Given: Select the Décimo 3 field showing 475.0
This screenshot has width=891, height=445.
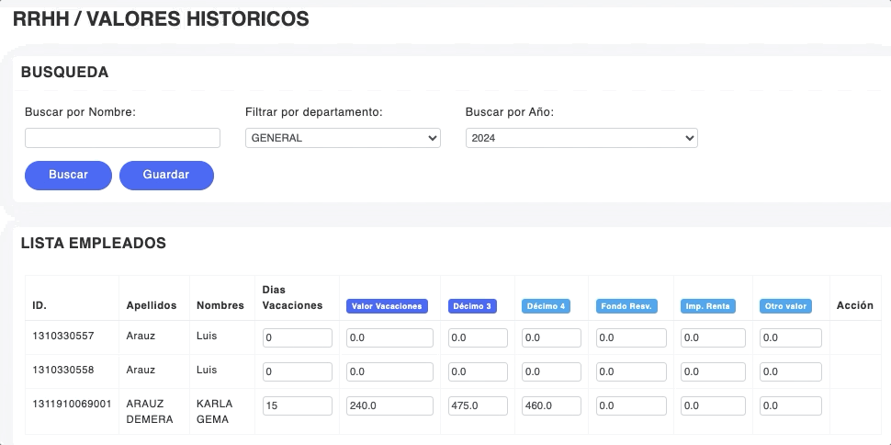Looking at the screenshot, I should point(478,405).
